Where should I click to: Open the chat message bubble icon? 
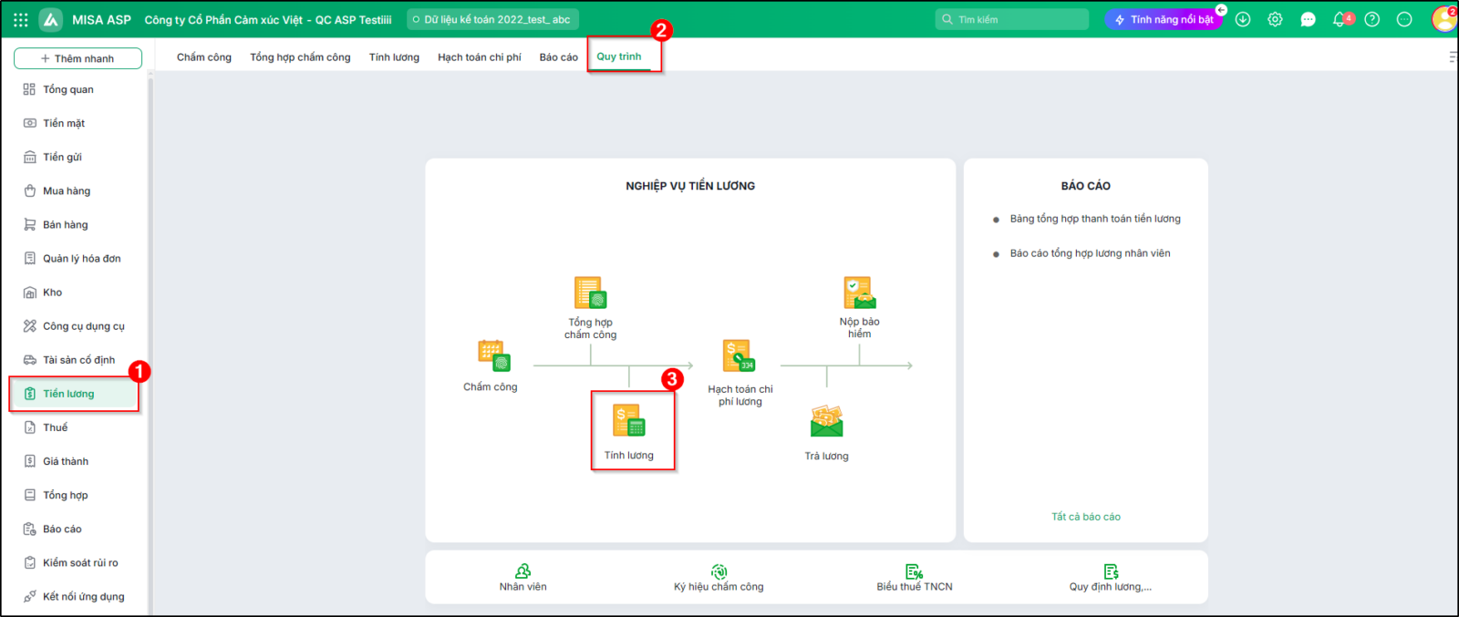(1308, 19)
